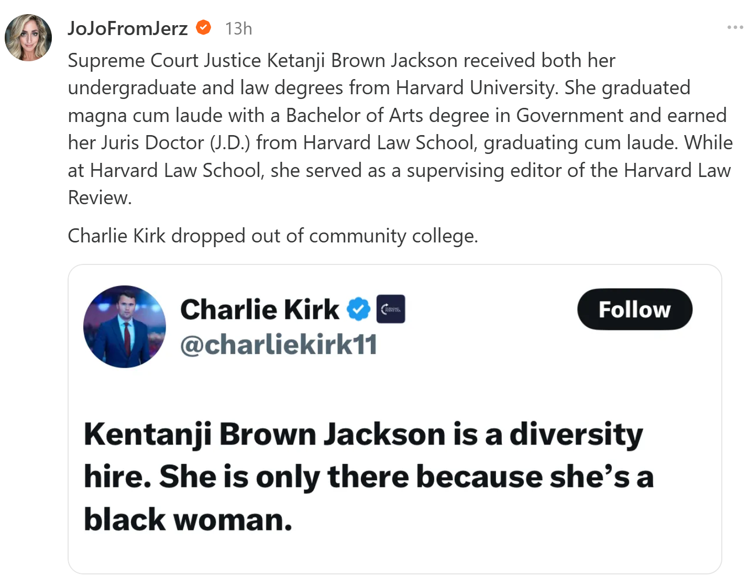Click the final word "Review." of the paragraph
This screenshot has width=748, height=576.
100,197
